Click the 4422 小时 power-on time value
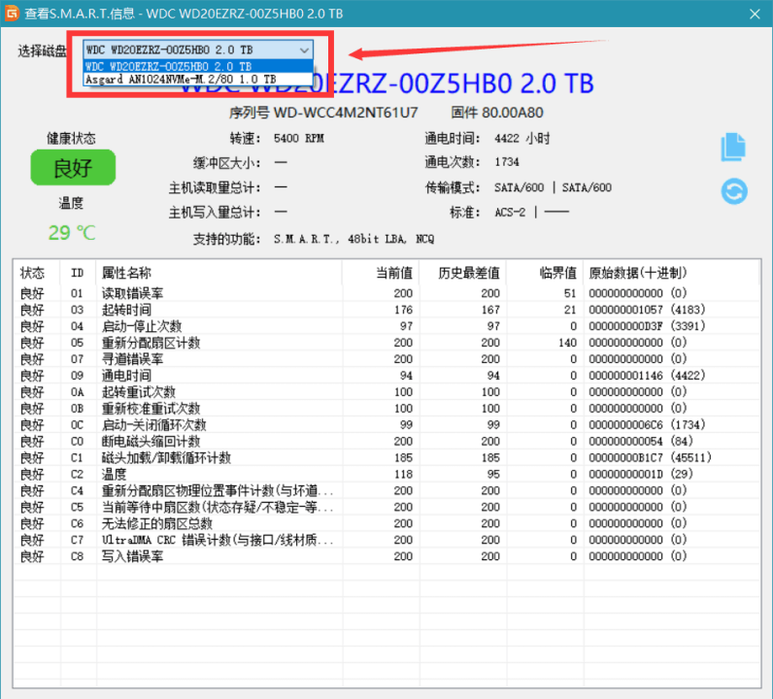Screen dimensions: 773x699 (x=522, y=138)
